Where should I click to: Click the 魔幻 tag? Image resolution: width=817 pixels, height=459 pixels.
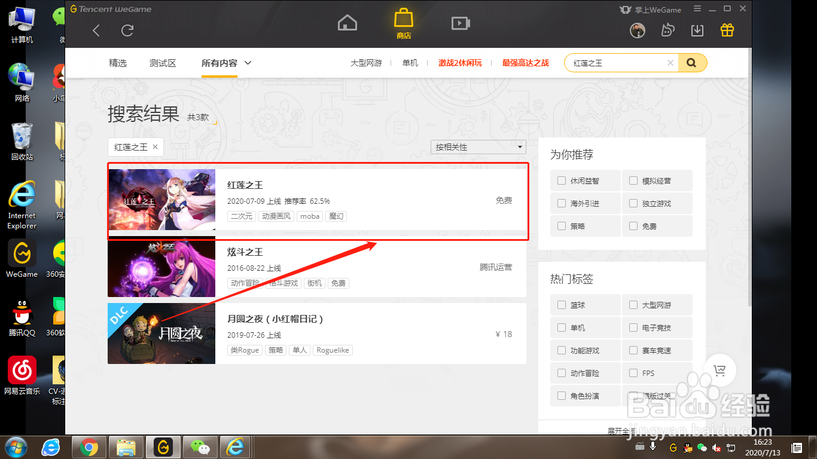pos(337,216)
